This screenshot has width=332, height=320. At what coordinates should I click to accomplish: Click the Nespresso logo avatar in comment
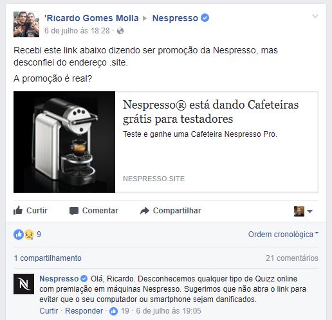(x=24, y=284)
